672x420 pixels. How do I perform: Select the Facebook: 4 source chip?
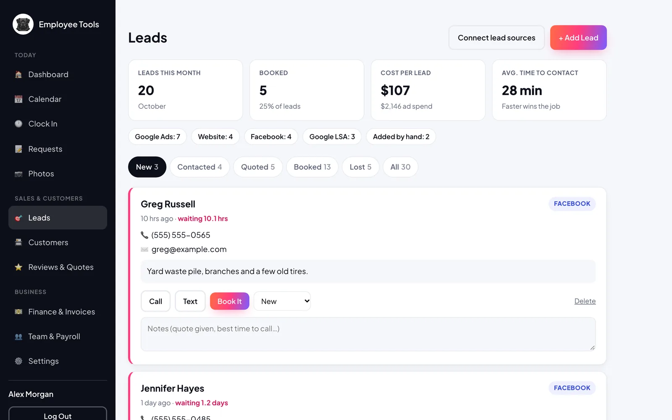pyautogui.click(x=271, y=136)
